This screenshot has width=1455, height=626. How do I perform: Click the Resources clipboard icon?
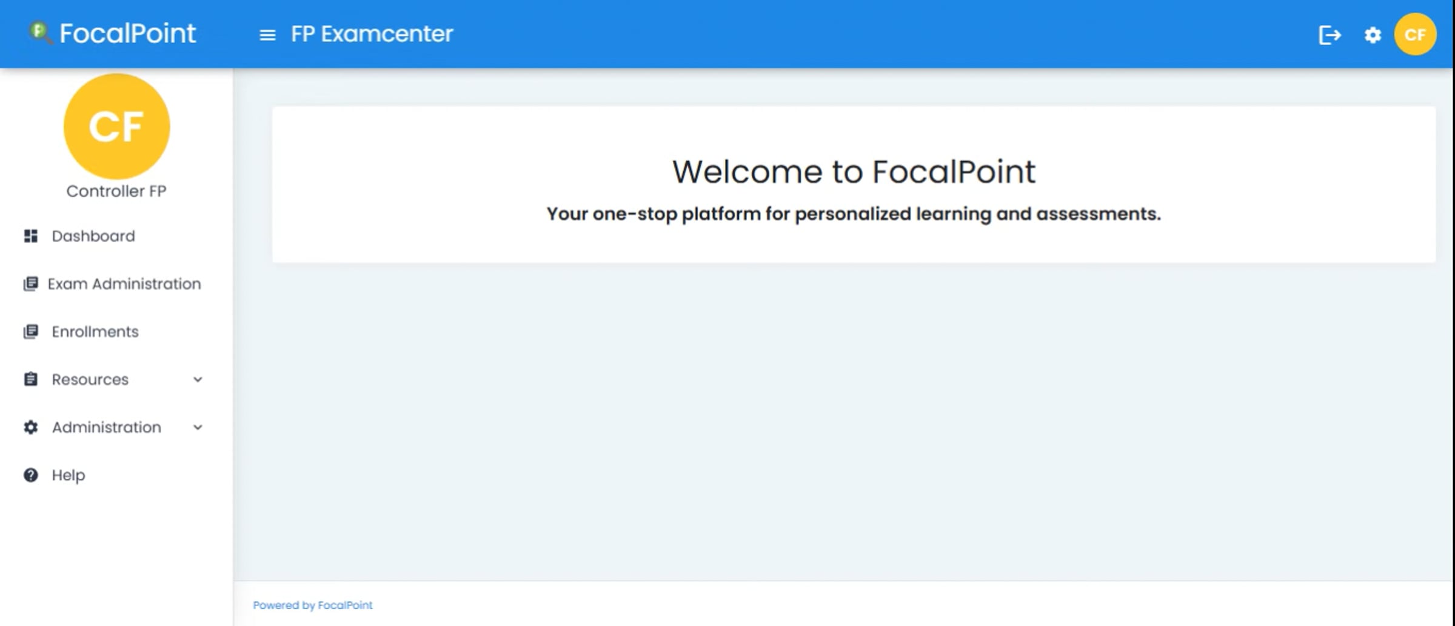click(31, 379)
